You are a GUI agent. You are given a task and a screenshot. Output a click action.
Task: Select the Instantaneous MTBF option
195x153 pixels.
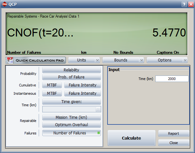tap(52, 93)
